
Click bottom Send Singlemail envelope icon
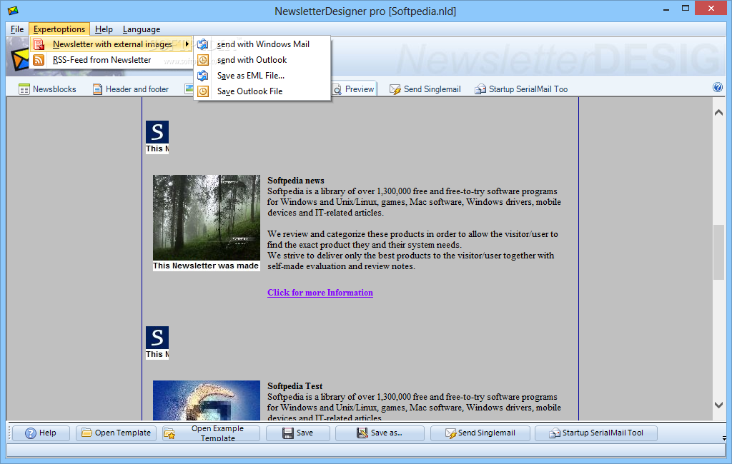coord(450,433)
